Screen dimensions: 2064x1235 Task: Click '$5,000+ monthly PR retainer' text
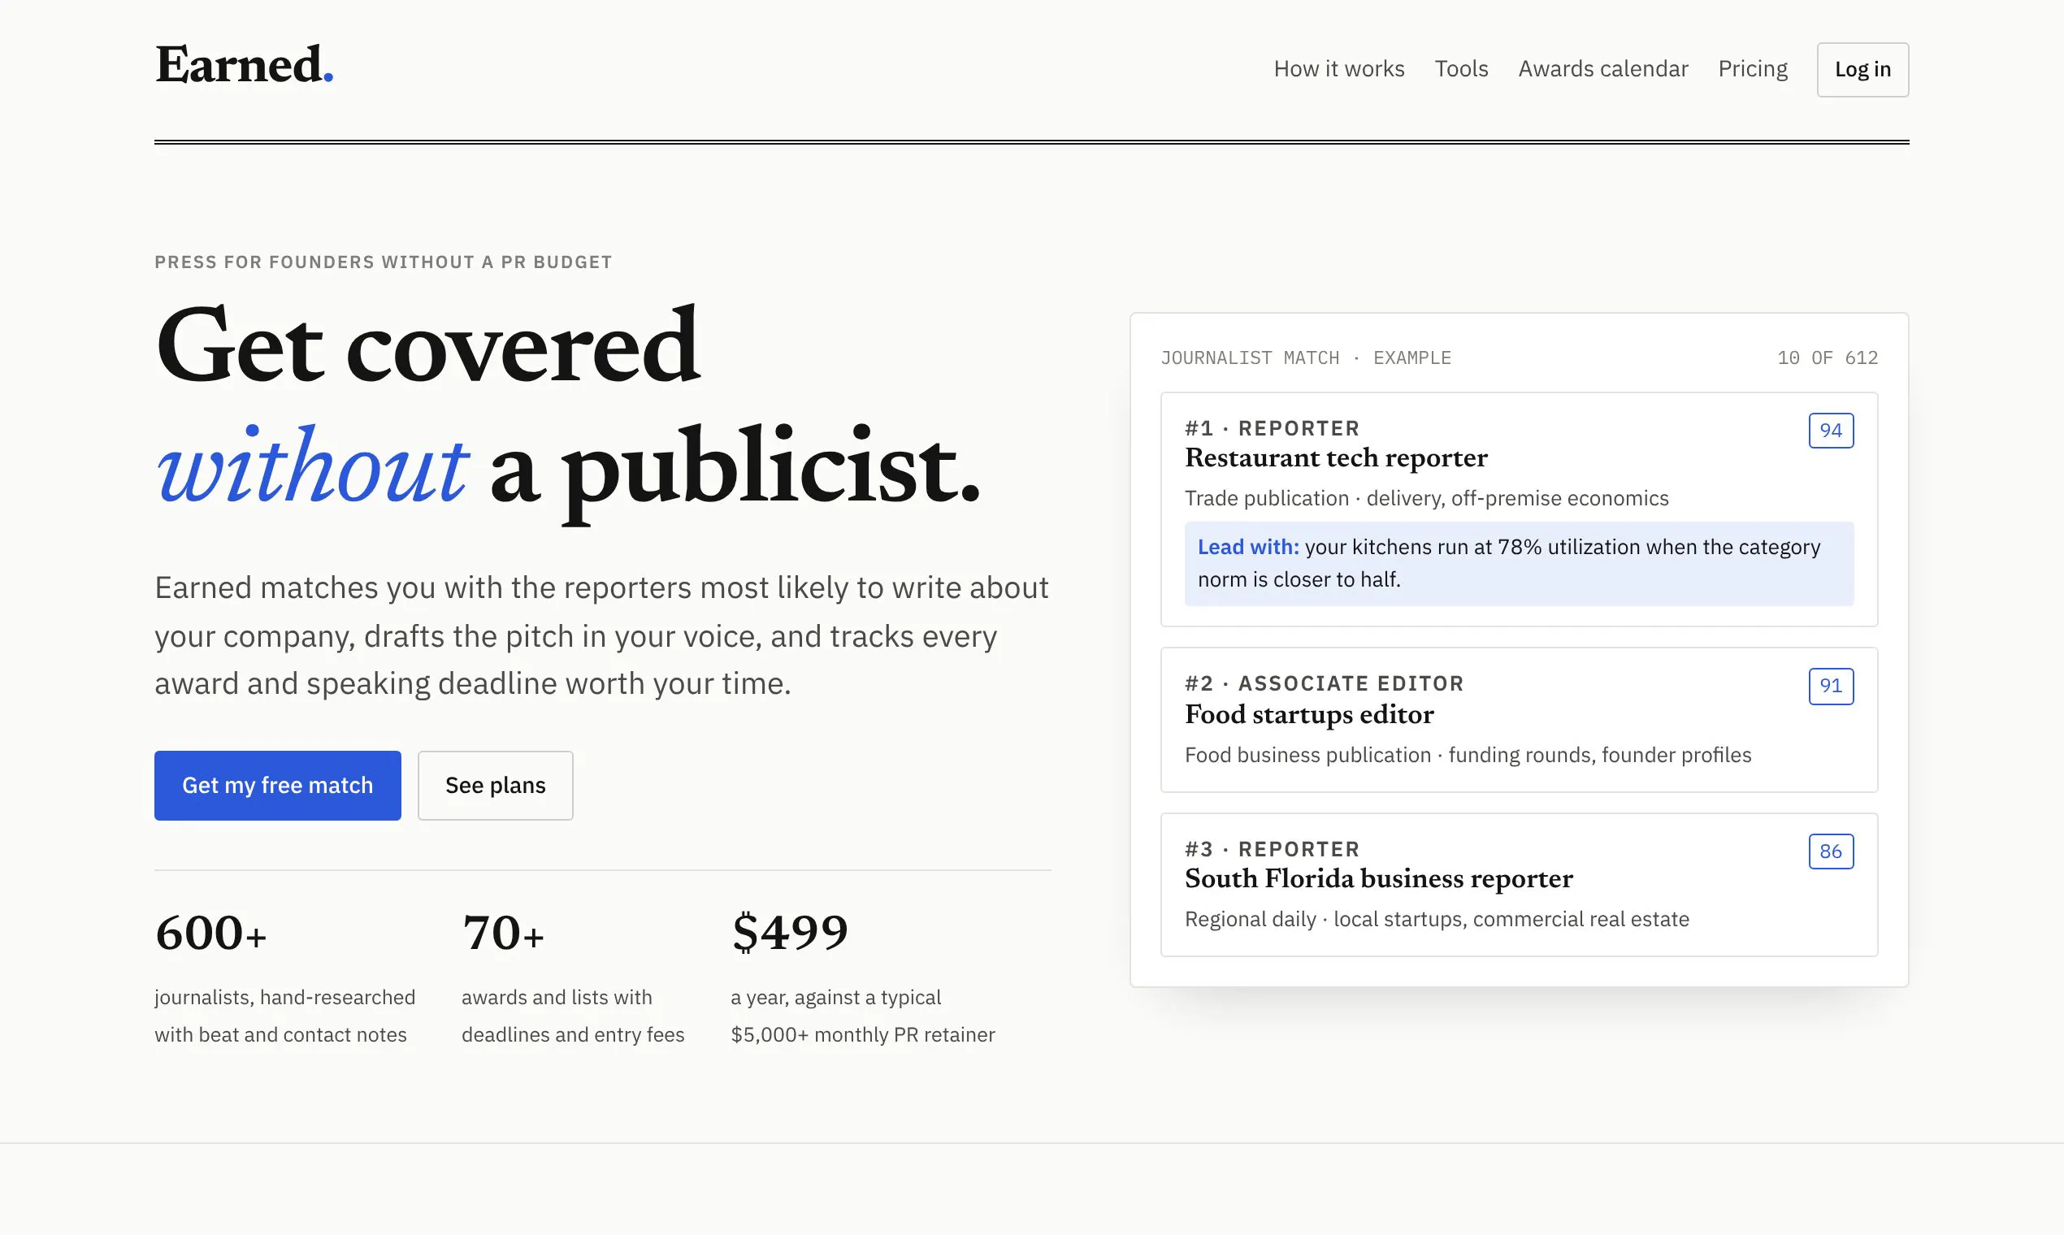pos(862,1034)
